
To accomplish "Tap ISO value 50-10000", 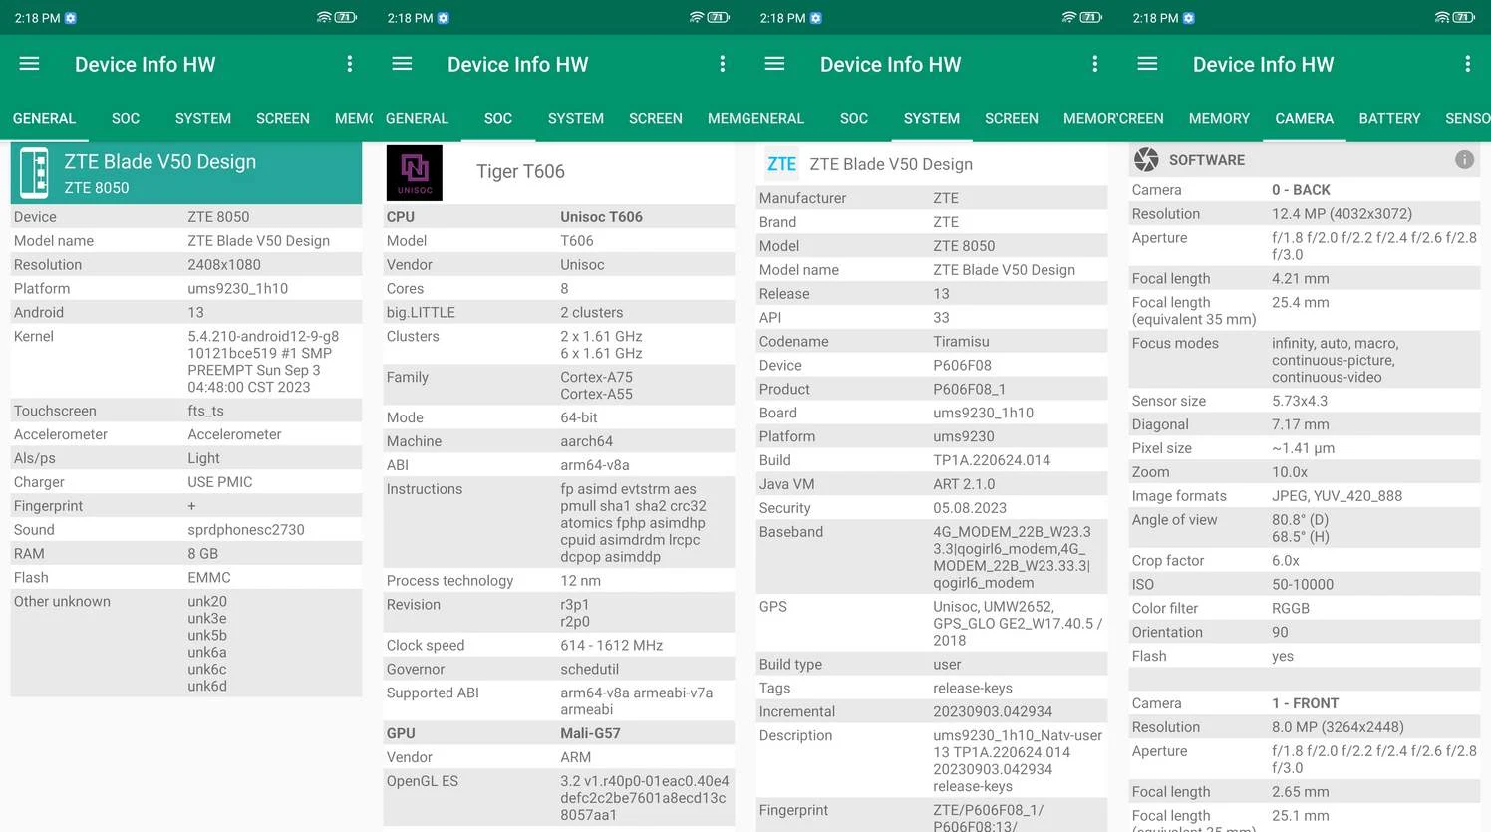I will pyautogui.click(x=1303, y=584).
